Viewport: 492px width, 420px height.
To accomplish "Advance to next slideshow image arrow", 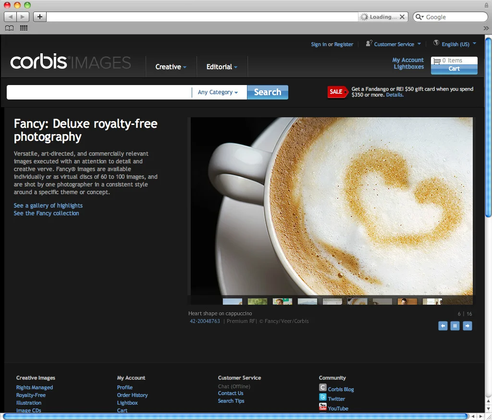I will [467, 326].
